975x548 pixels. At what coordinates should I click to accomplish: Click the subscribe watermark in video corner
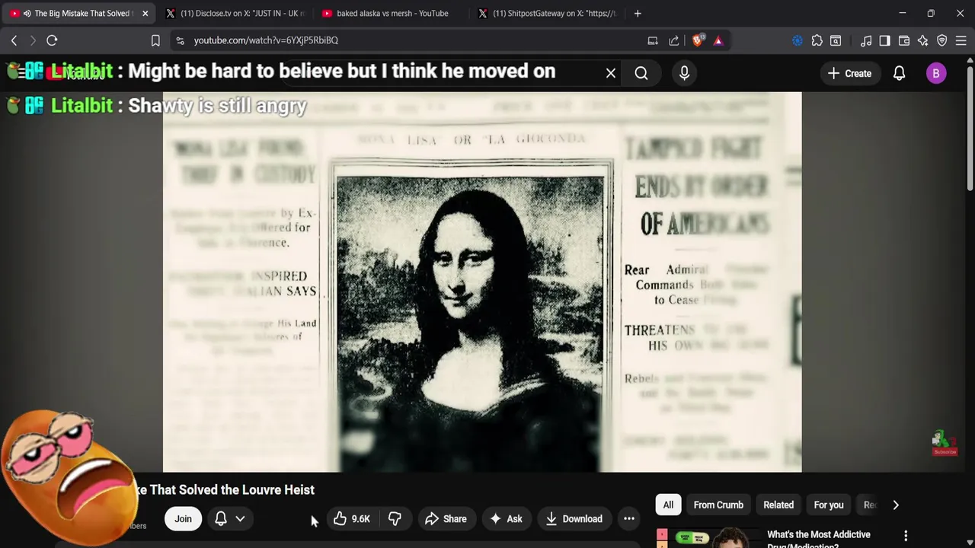point(944,443)
